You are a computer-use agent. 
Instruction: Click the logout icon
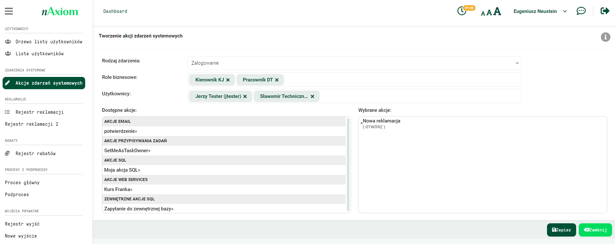(605, 11)
